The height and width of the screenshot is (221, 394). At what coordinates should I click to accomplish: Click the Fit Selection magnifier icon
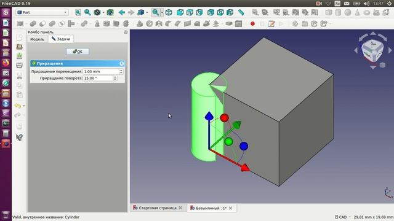click(87, 12)
